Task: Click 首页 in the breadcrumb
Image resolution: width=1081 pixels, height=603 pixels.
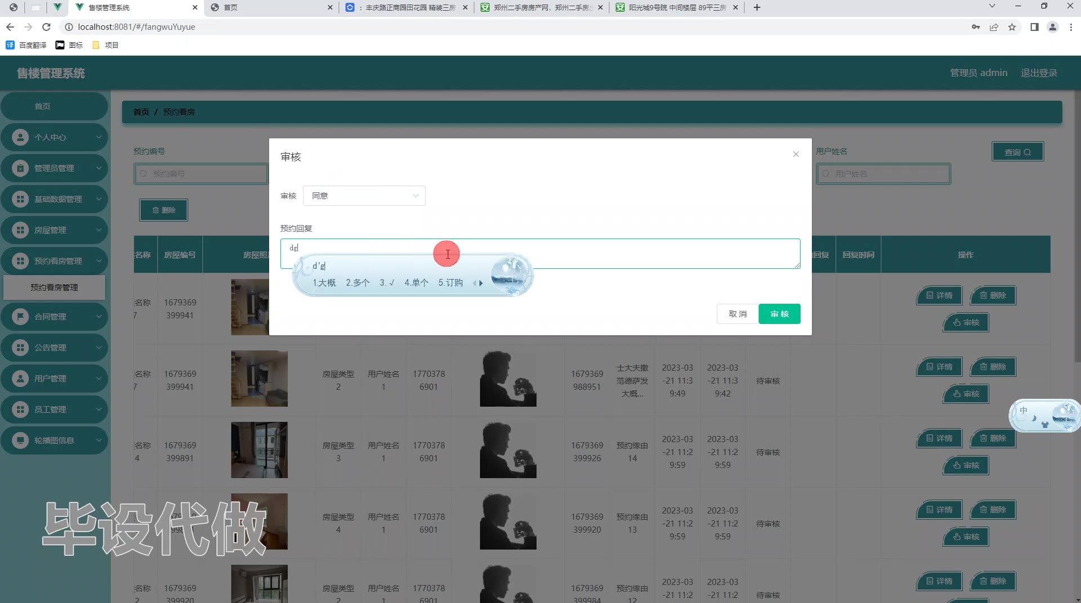Action: point(141,112)
